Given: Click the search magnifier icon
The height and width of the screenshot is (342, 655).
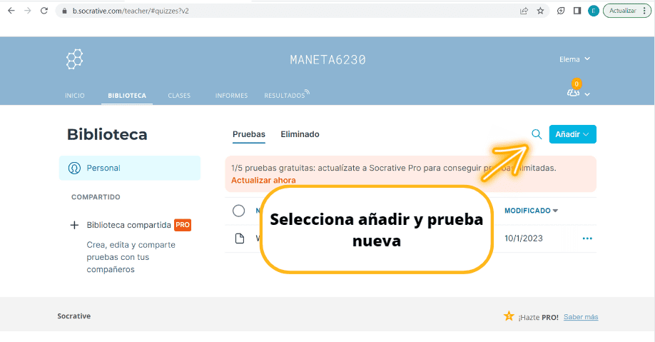Looking at the screenshot, I should point(537,134).
